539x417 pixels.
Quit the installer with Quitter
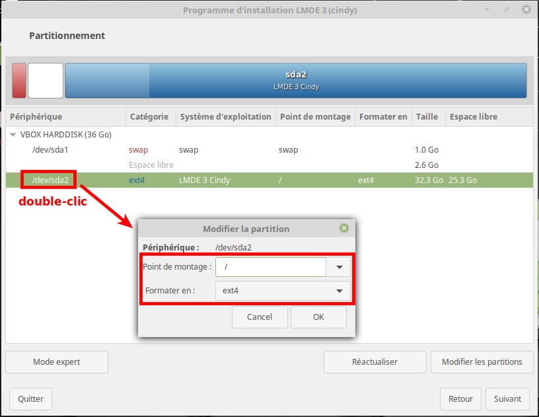point(30,398)
